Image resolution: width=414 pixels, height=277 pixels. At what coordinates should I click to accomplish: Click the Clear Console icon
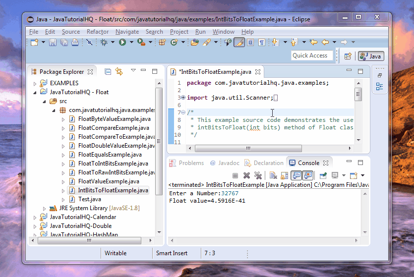(x=273, y=175)
